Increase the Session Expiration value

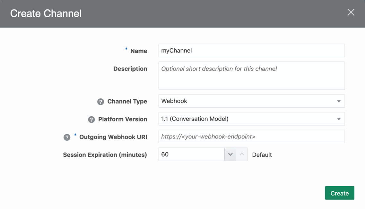242,155
